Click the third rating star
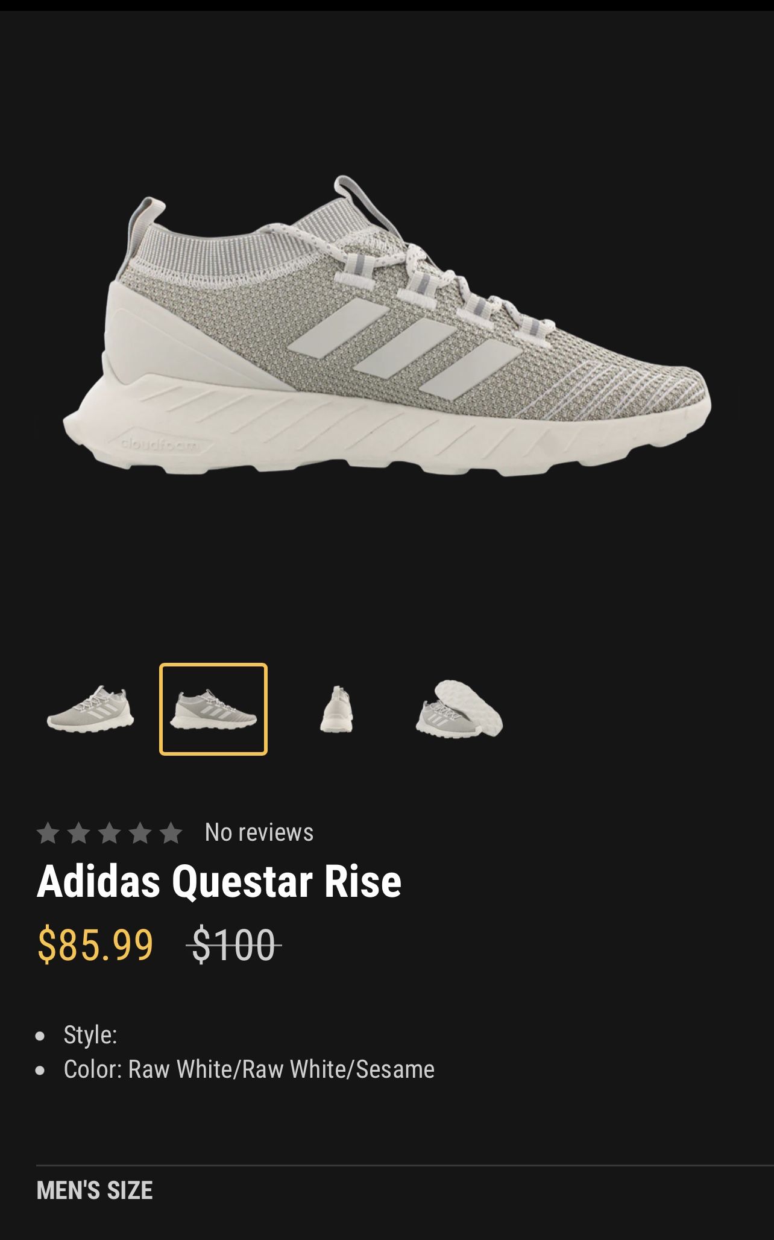Viewport: 774px width, 1240px height. click(110, 834)
